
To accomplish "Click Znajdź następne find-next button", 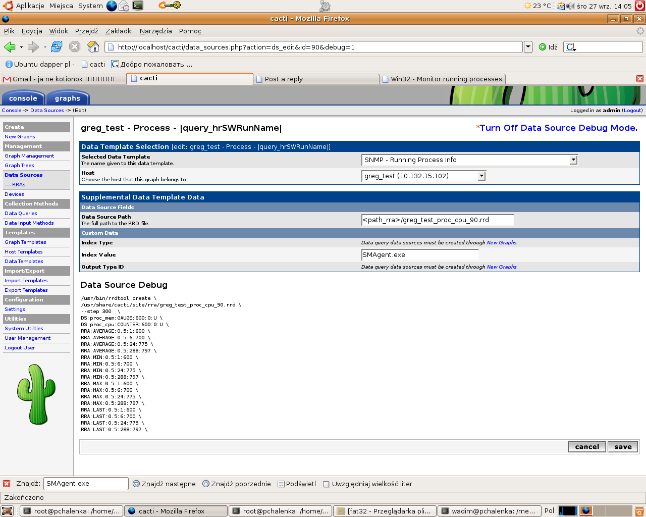I will [164, 484].
